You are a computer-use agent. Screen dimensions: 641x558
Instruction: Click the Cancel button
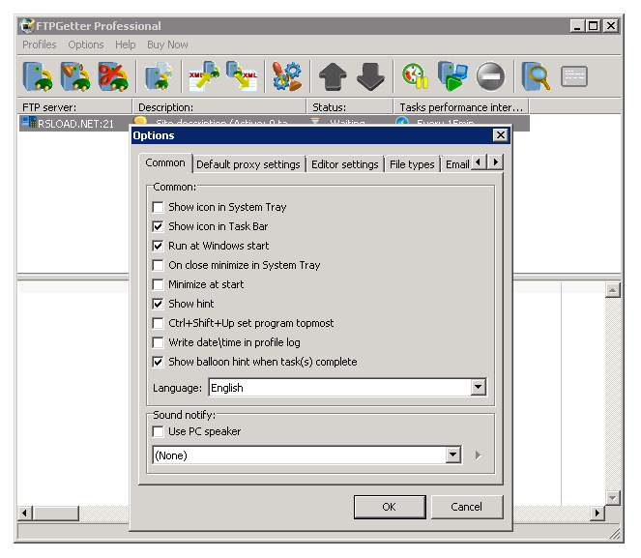[466, 507]
